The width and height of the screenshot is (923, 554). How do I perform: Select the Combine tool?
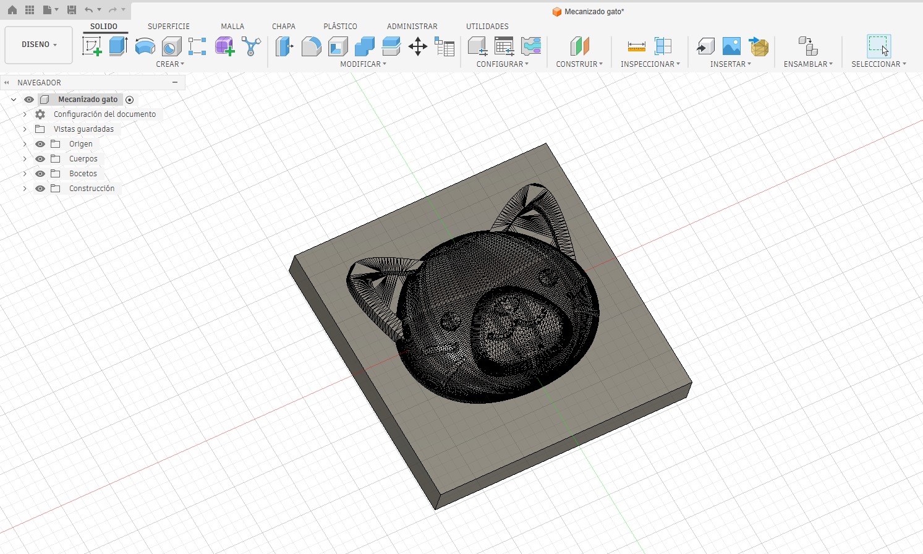point(365,46)
